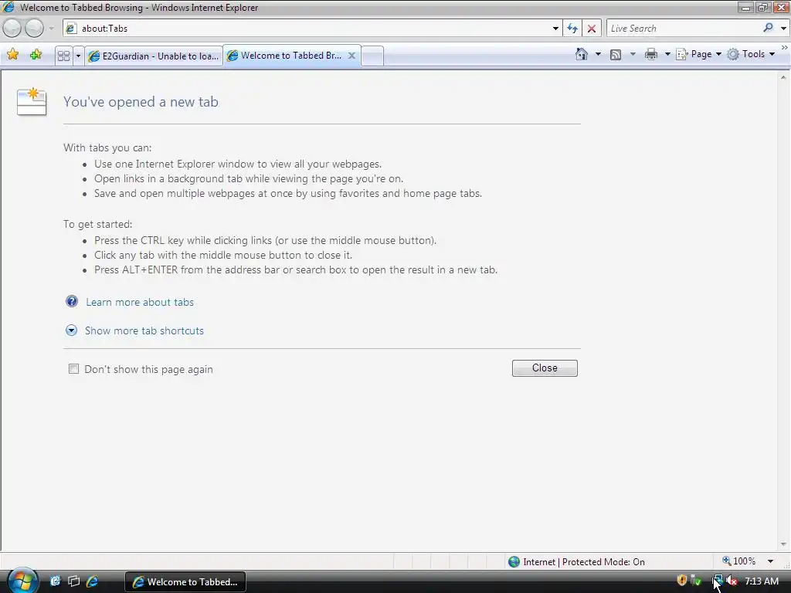Open the Tools menu
Screen dimensions: 791x593
pyautogui.click(x=751, y=54)
